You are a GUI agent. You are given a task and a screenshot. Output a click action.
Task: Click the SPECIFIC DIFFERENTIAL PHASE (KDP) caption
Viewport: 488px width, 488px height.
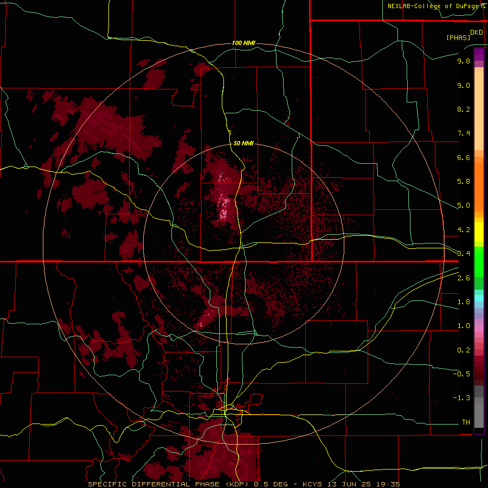tap(170, 484)
